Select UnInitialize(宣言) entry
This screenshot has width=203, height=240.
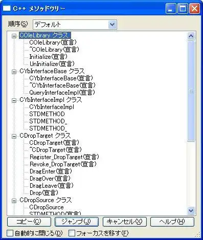pos(52,64)
